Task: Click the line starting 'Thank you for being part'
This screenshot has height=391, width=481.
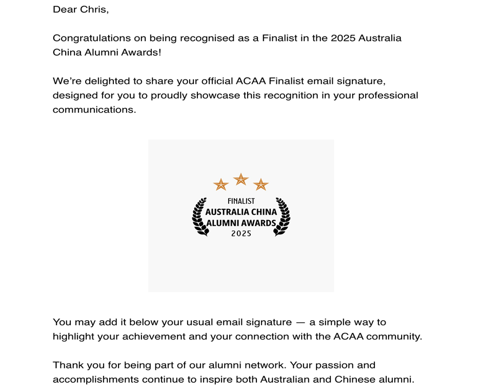Action: (x=214, y=365)
